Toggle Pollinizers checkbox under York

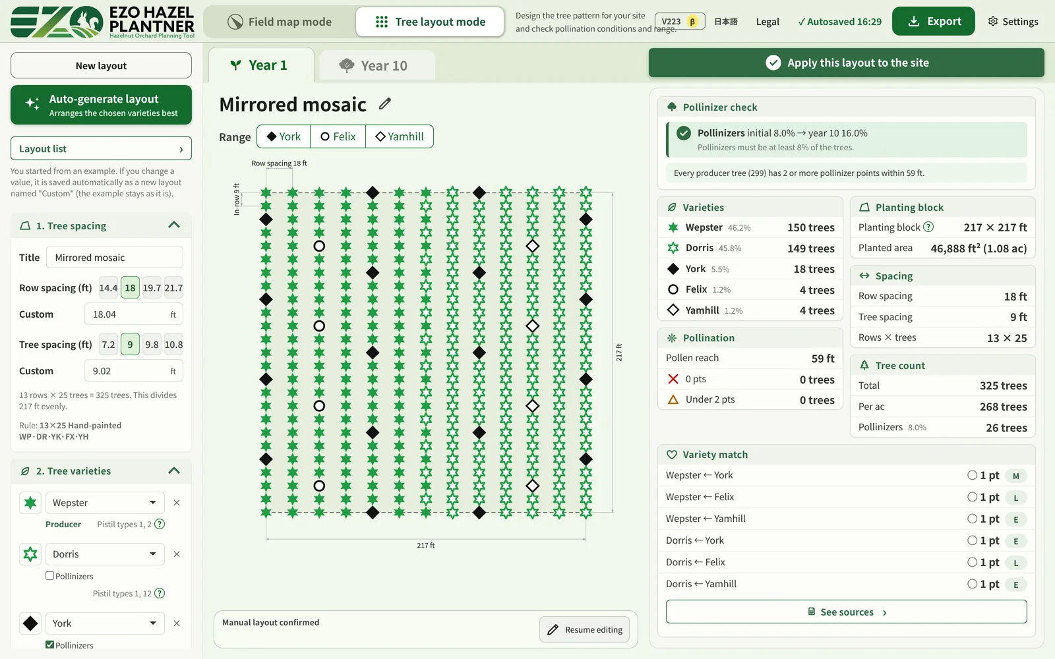click(x=49, y=645)
